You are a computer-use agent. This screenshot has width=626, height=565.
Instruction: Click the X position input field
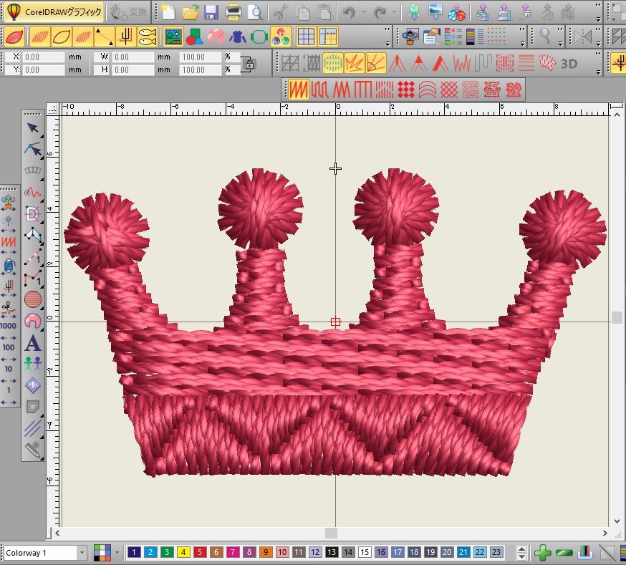(x=43, y=57)
